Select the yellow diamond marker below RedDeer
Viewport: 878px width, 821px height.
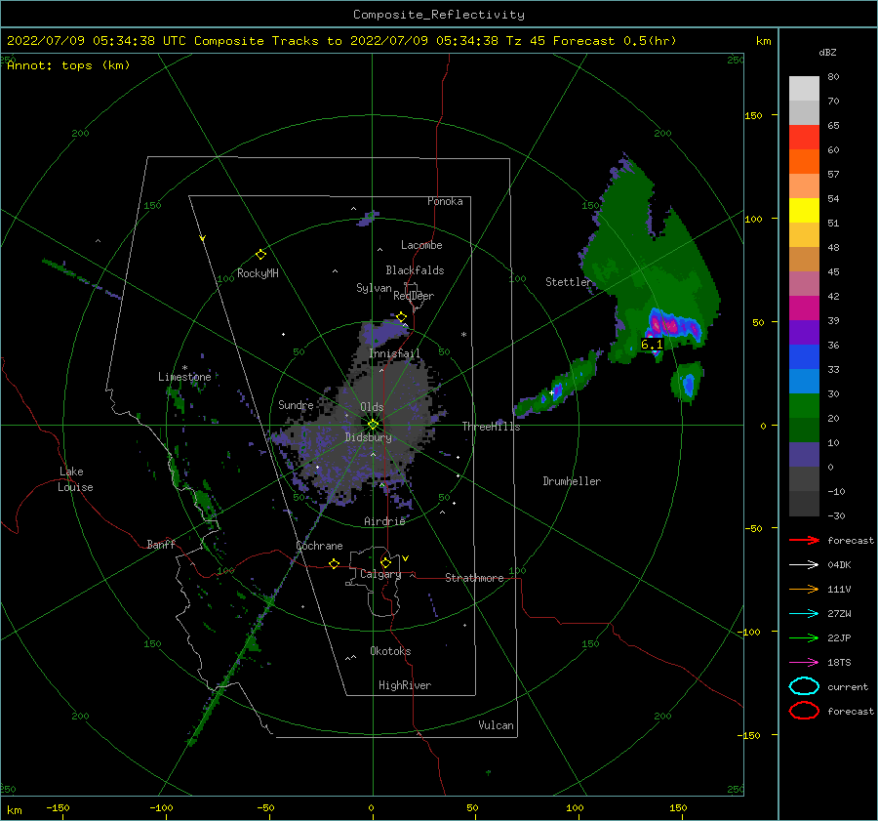pos(401,317)
